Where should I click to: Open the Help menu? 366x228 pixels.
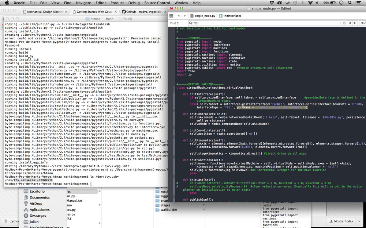(x=196, y=3)
